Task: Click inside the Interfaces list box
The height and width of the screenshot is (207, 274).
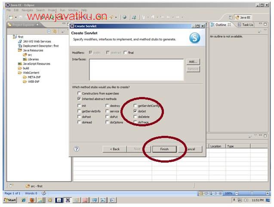Action: pos(136,70)
